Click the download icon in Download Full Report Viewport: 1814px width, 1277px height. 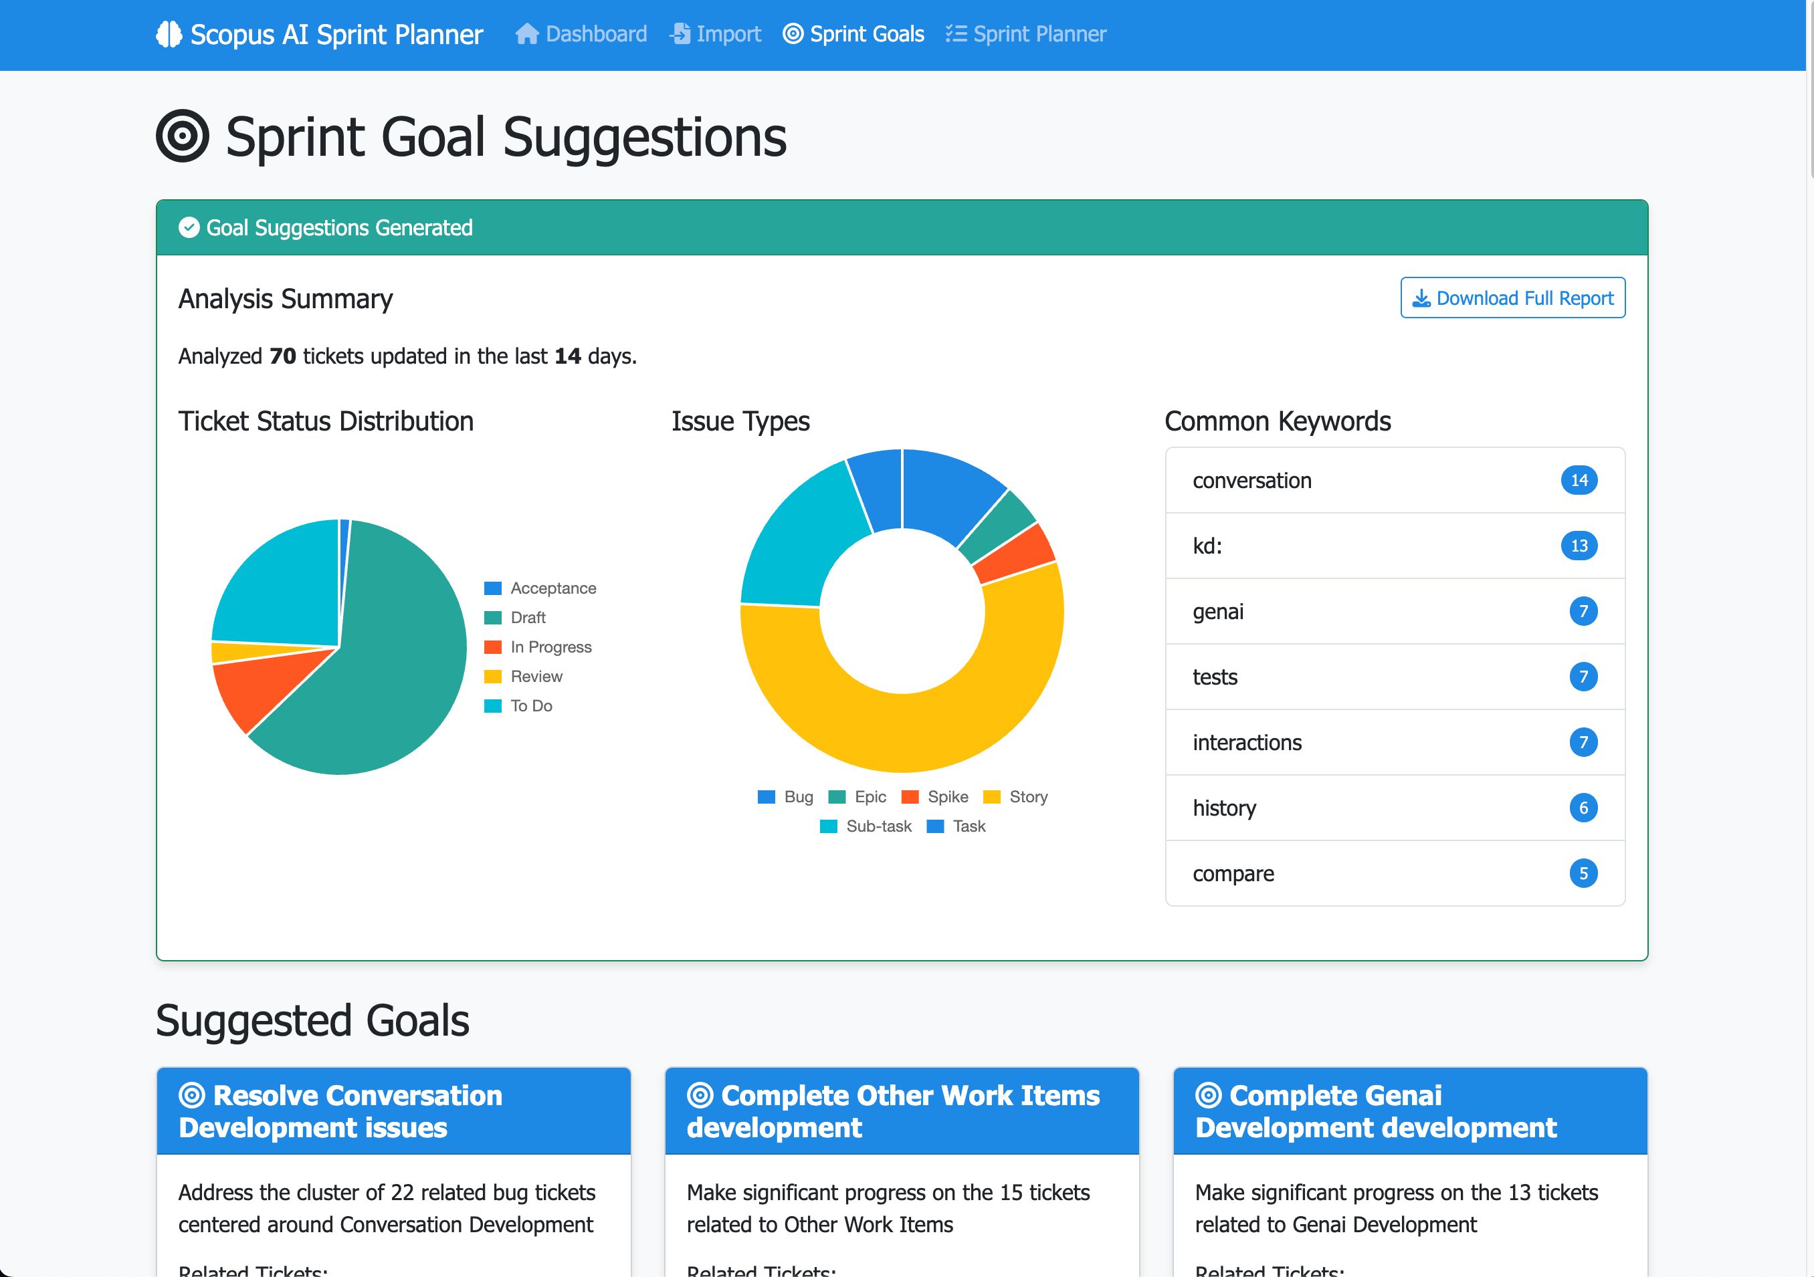1421,298
